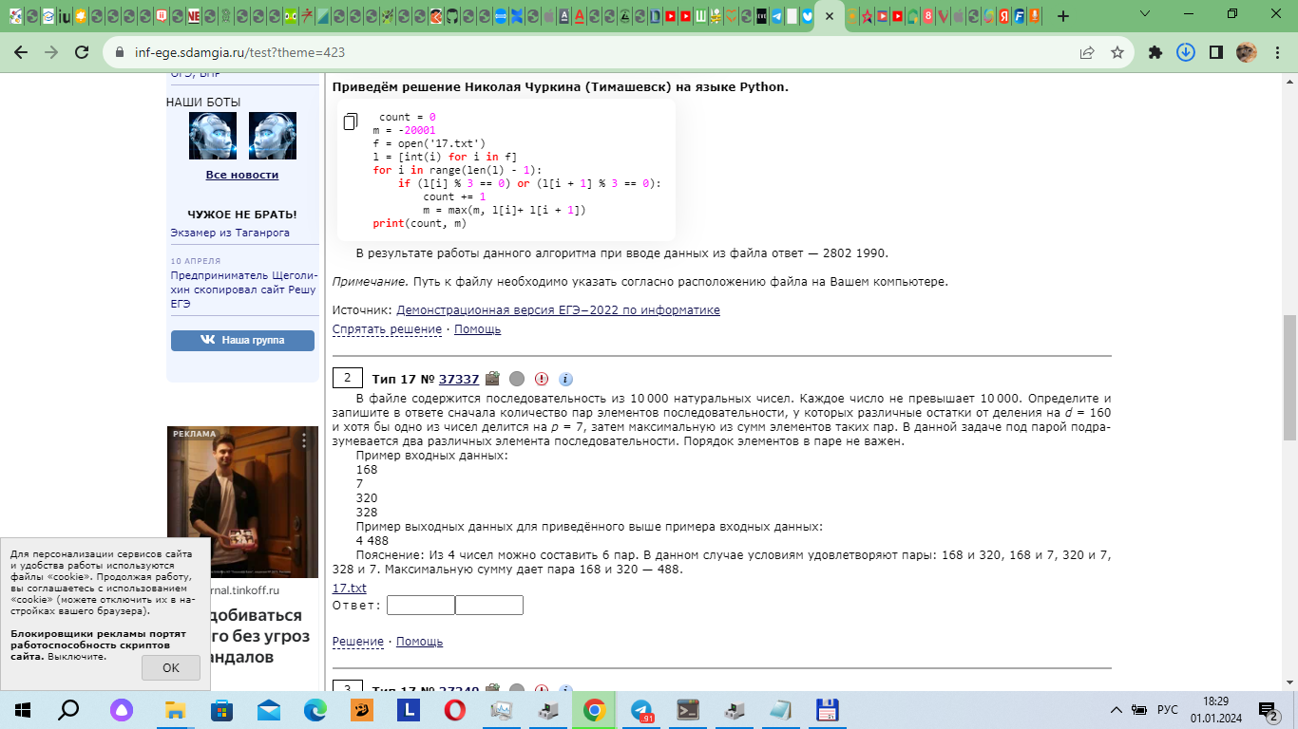Toggle the Chrome side panel

[x=1215, y=53]
